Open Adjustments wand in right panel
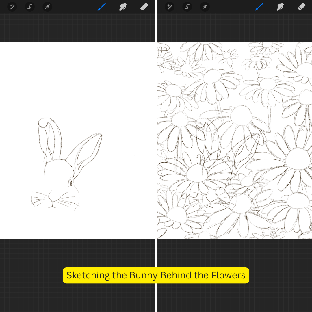This screenshot has width=312, height=312. [x=170, y=7]
